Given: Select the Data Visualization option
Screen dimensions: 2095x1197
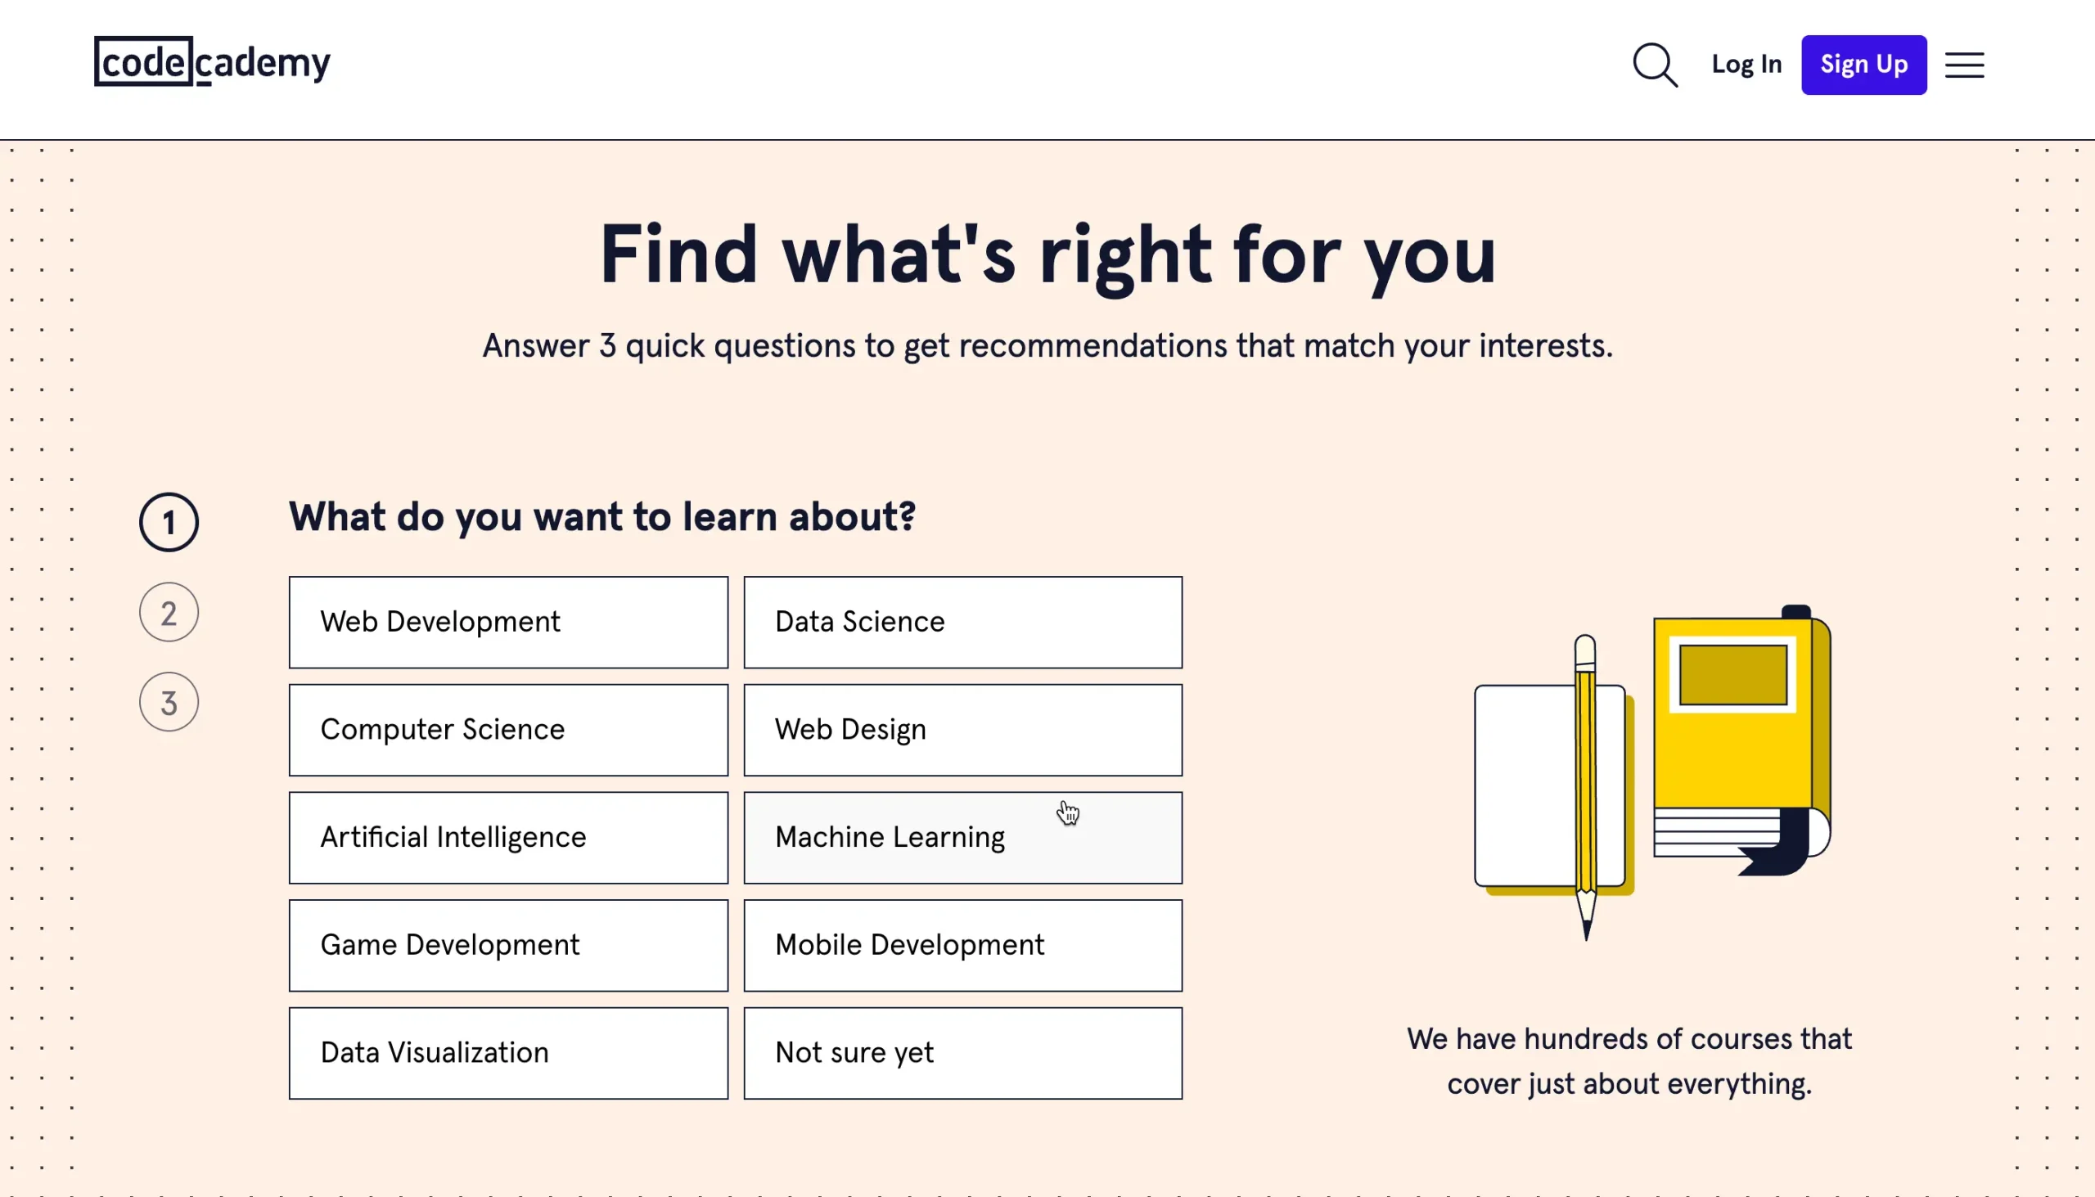Looking at the screenshot, I should pyautogui.click(x=508, y=1053).
